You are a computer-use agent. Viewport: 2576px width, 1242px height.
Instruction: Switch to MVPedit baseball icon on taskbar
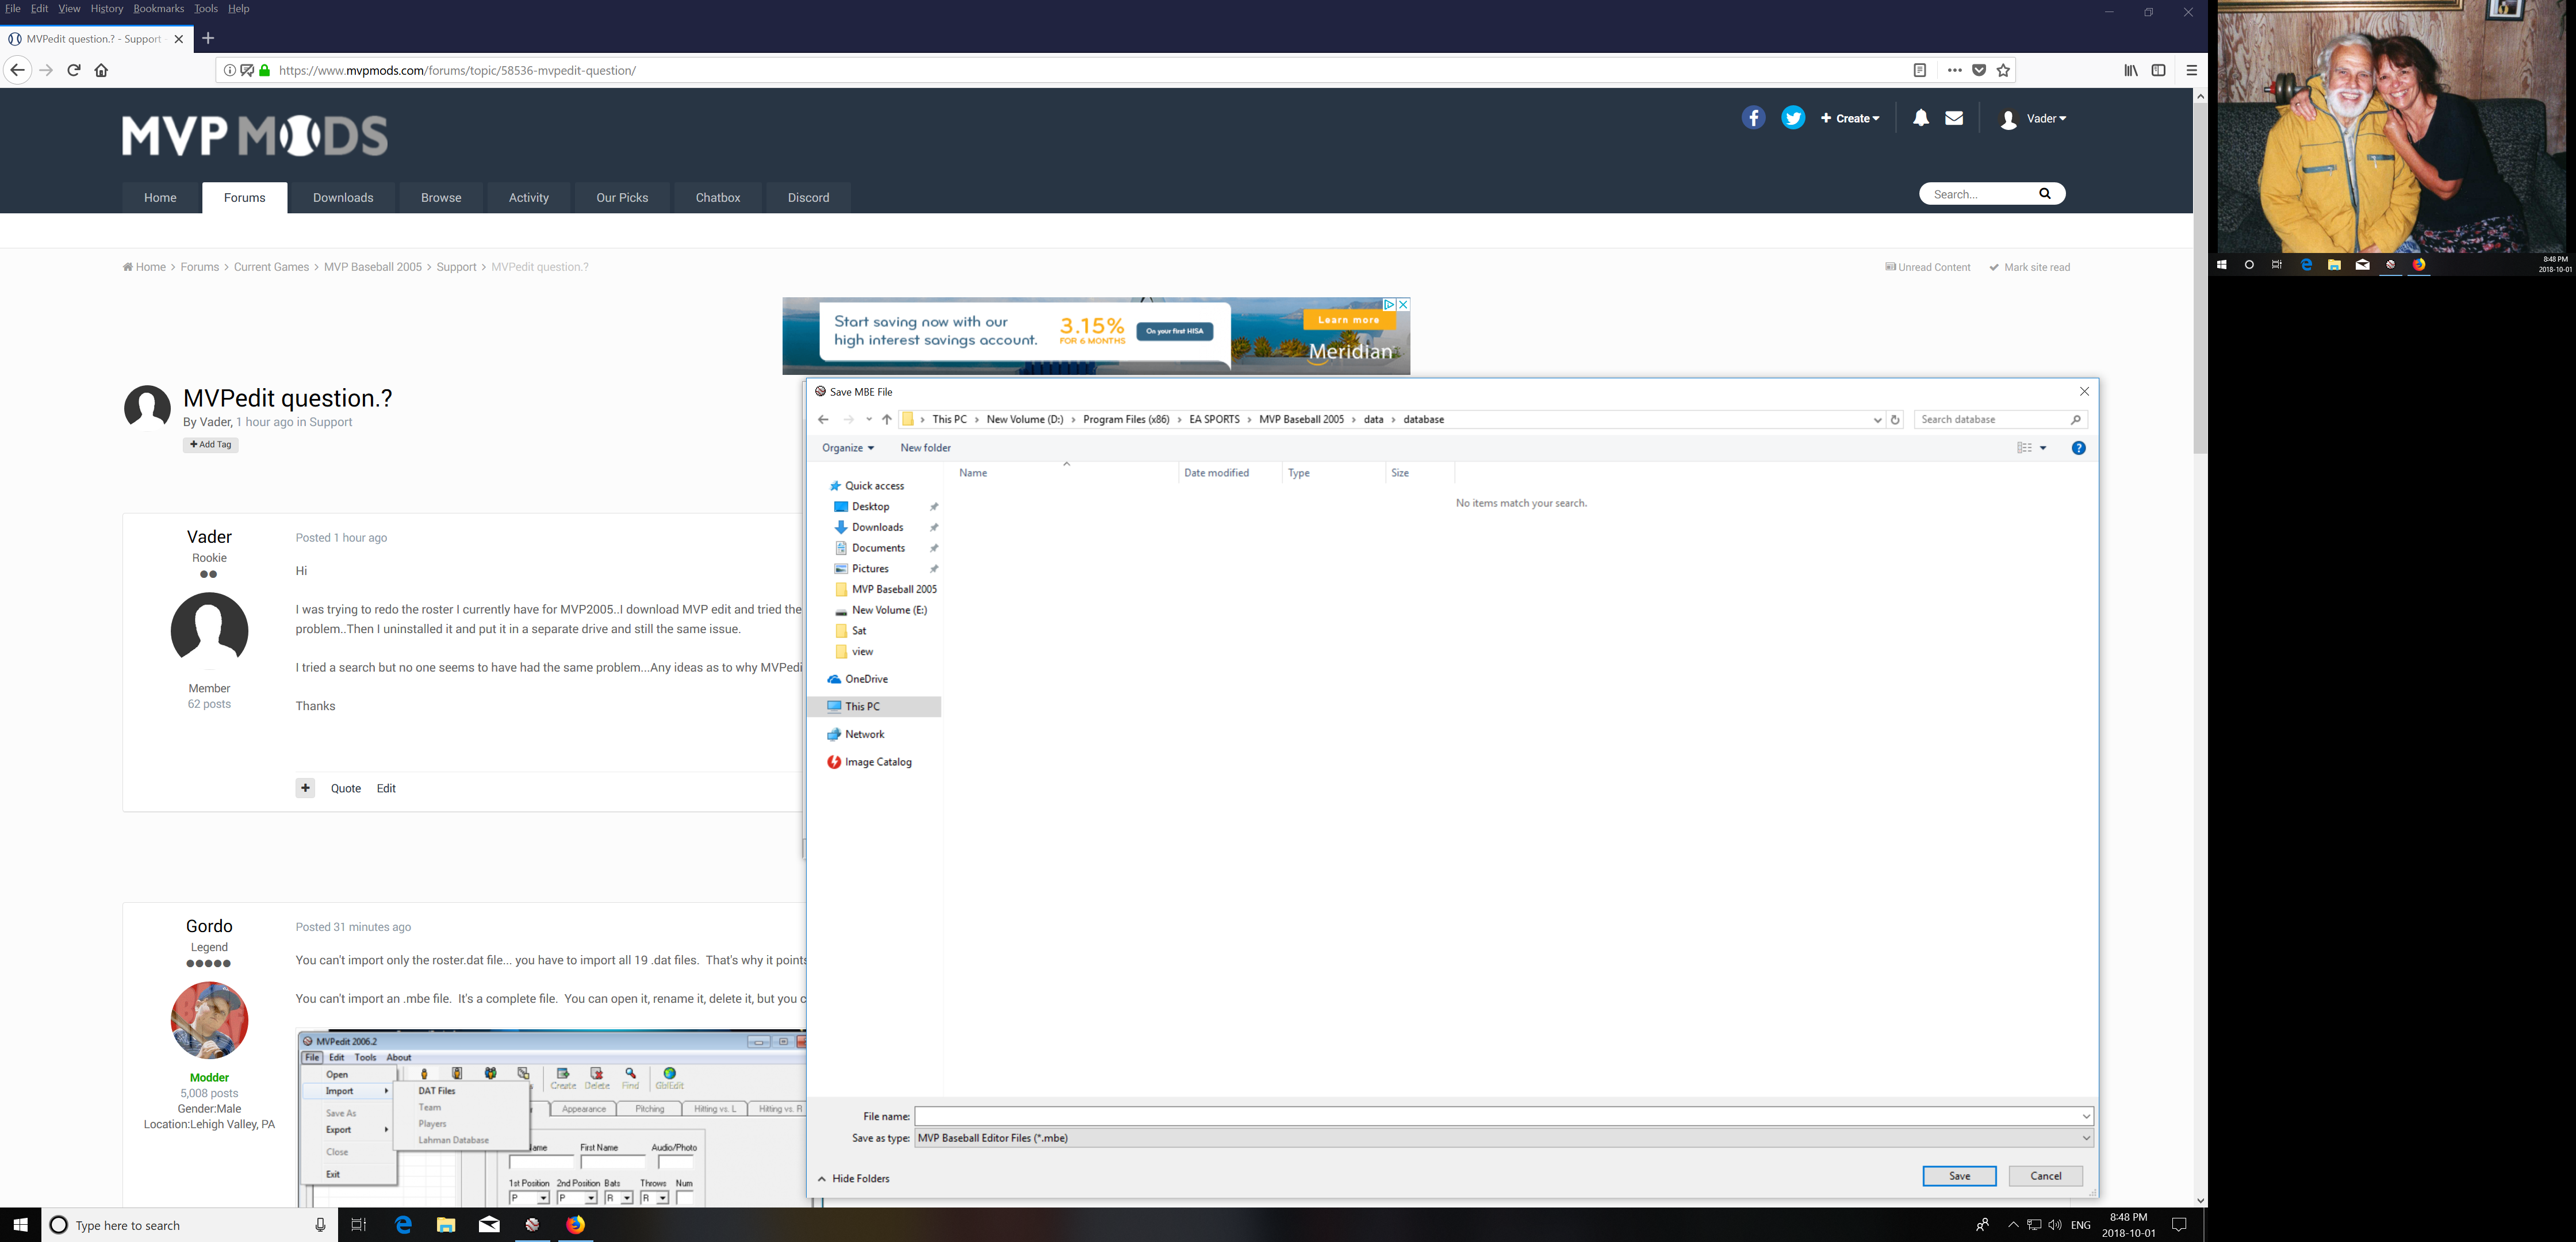(x=532, y=1225)
